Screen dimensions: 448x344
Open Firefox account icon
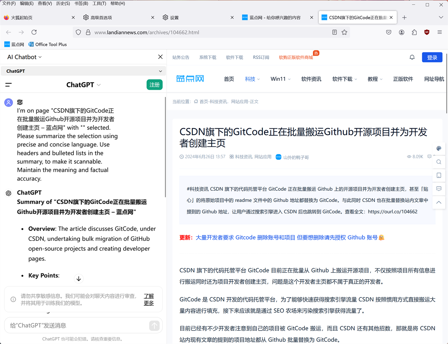point(401,32)
